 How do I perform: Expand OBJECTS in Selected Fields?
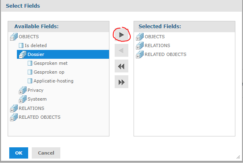(138, 39)
